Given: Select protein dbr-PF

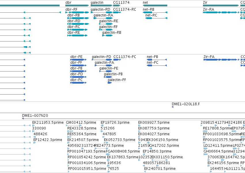Looking at the screenshot, I should (x=76, y=63).
